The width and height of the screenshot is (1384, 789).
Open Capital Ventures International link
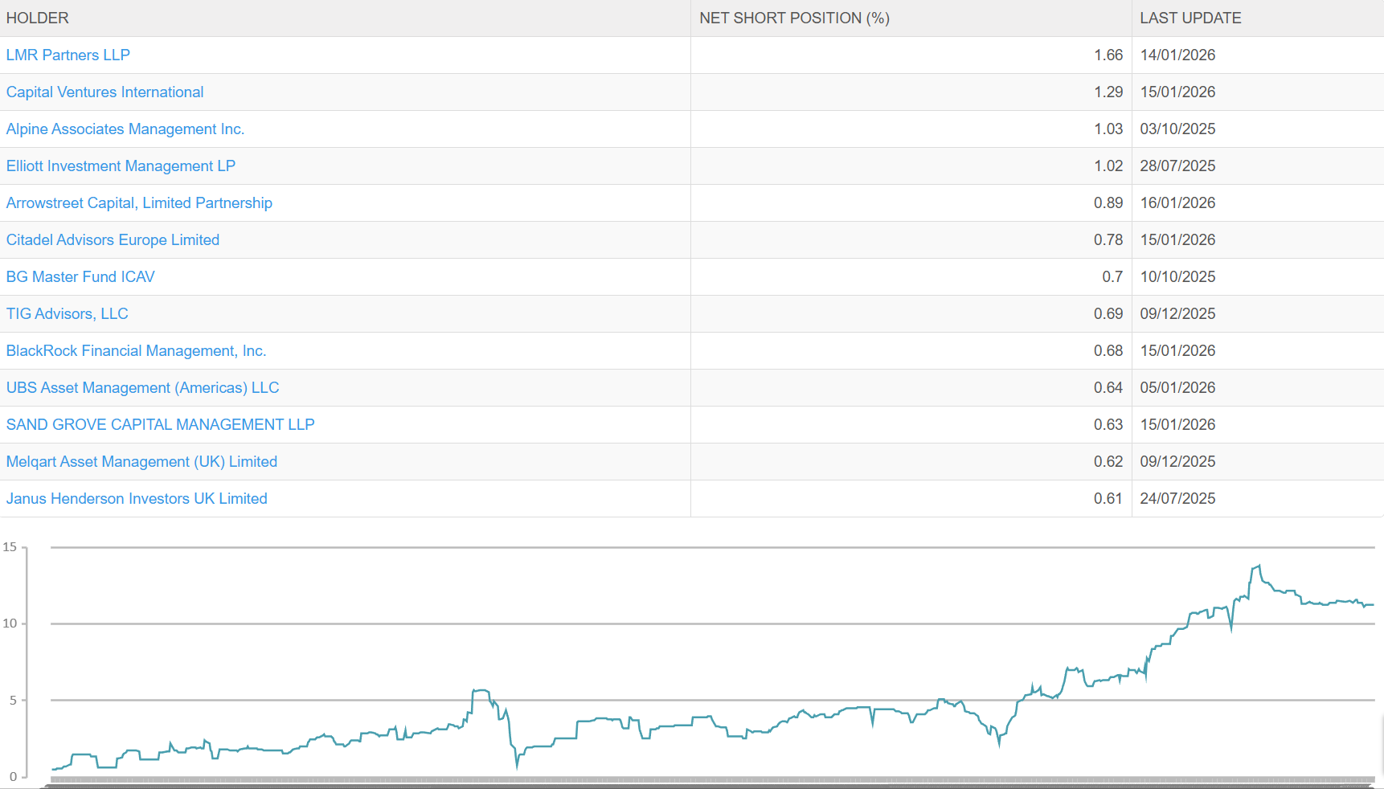click(104, 92)
